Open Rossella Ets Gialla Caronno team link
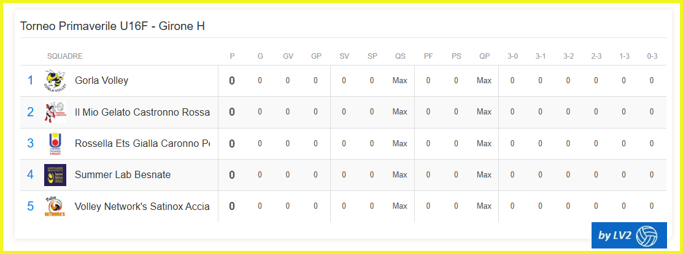Viewport: 683px width, 254px height. 142,144
